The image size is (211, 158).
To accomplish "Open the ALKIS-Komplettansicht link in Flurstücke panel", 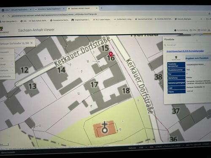I will coord(185,51).
